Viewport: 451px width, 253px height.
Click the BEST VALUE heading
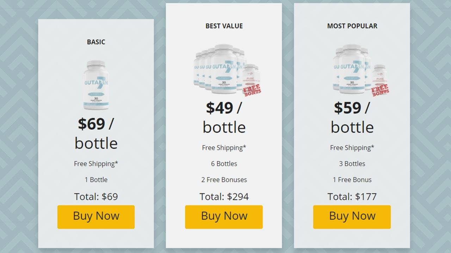(224, 26)
